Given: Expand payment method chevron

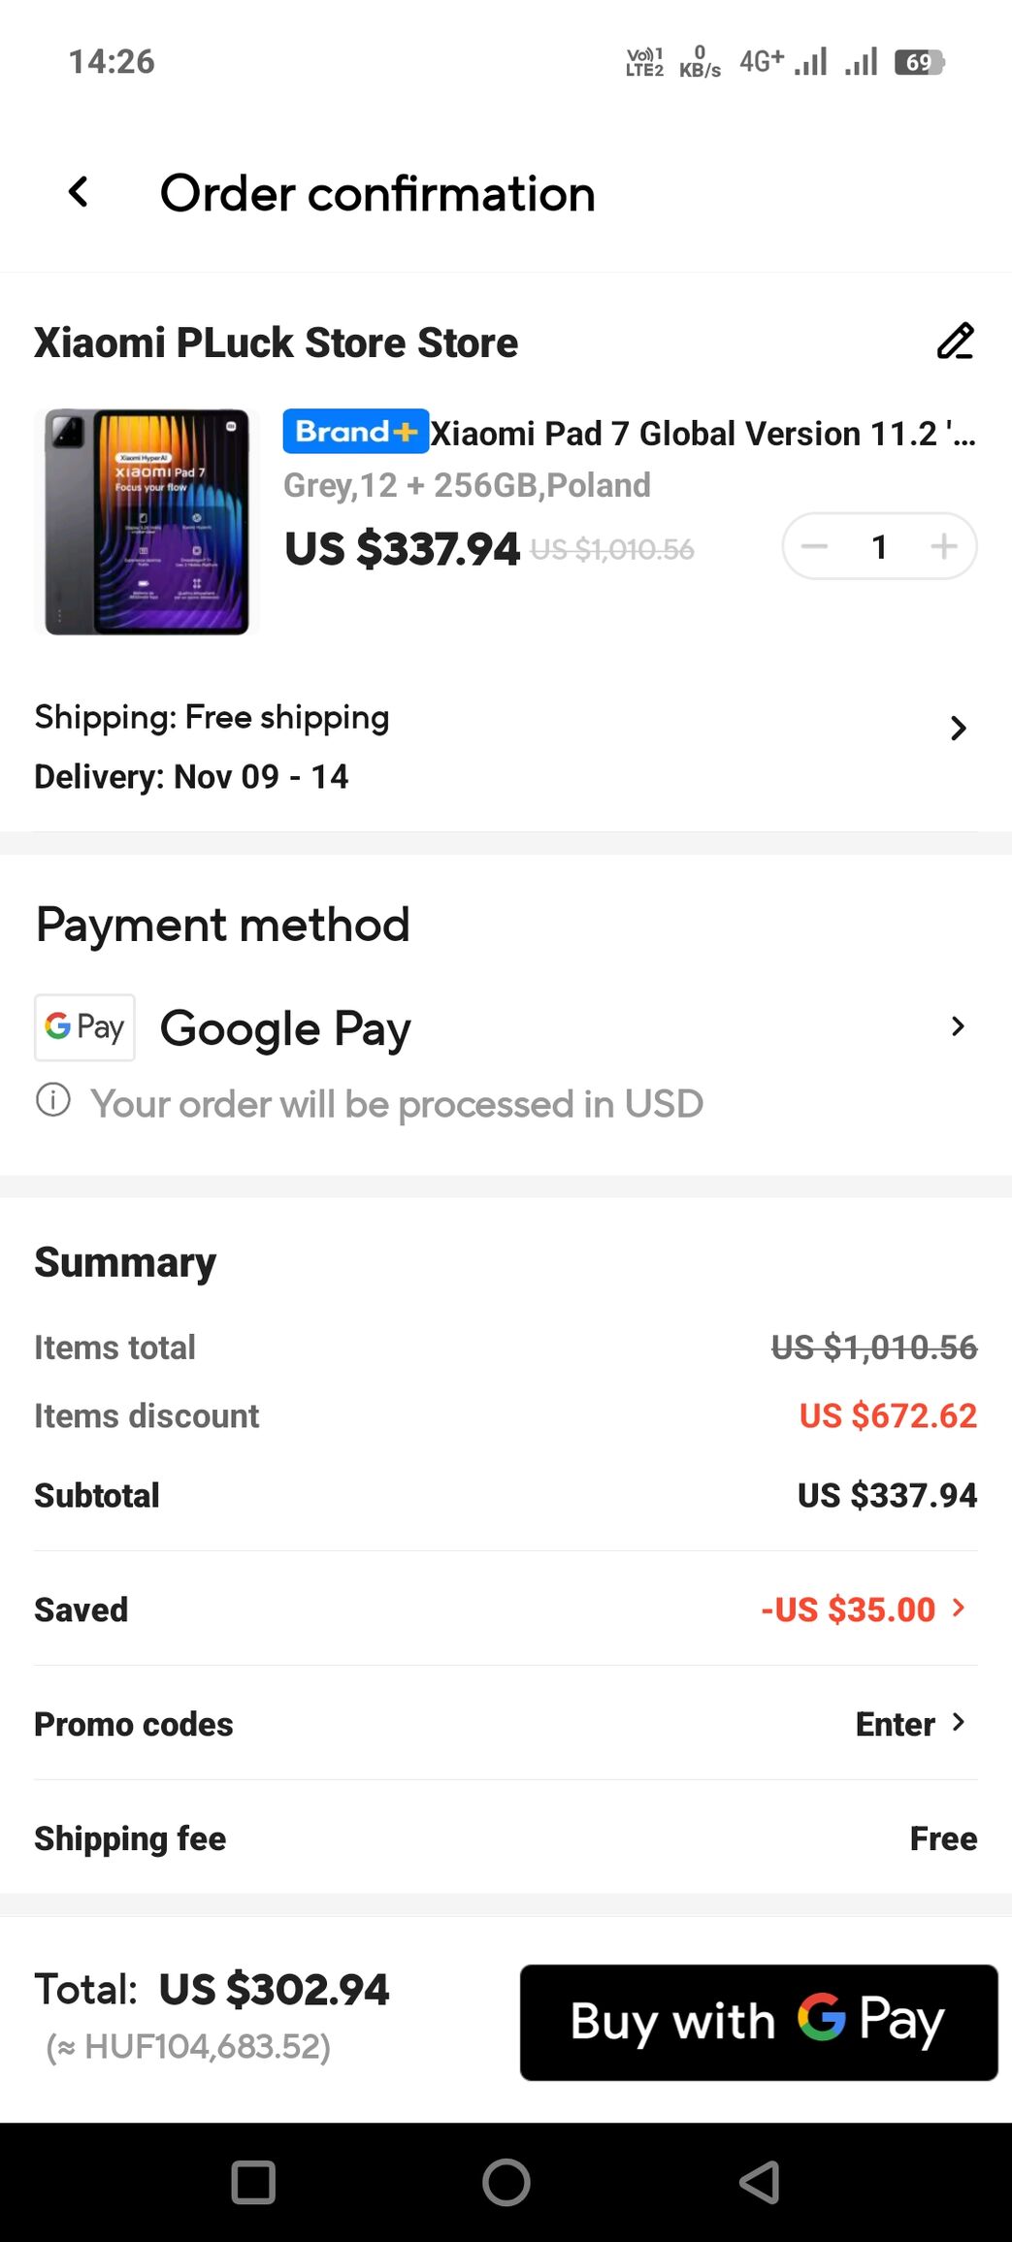Looking at the screenshot, I should click(958, 1026).
